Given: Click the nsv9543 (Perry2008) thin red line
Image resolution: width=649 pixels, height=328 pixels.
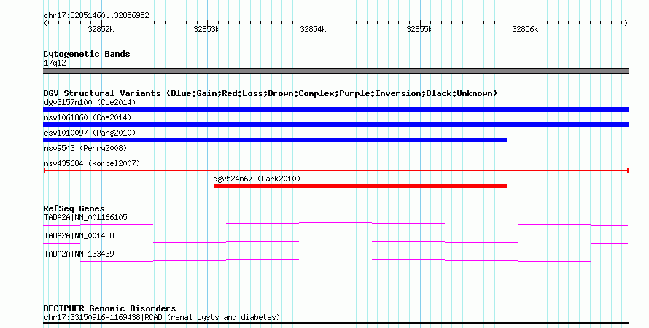Looking at the screenshot, I should click(335, 155).
